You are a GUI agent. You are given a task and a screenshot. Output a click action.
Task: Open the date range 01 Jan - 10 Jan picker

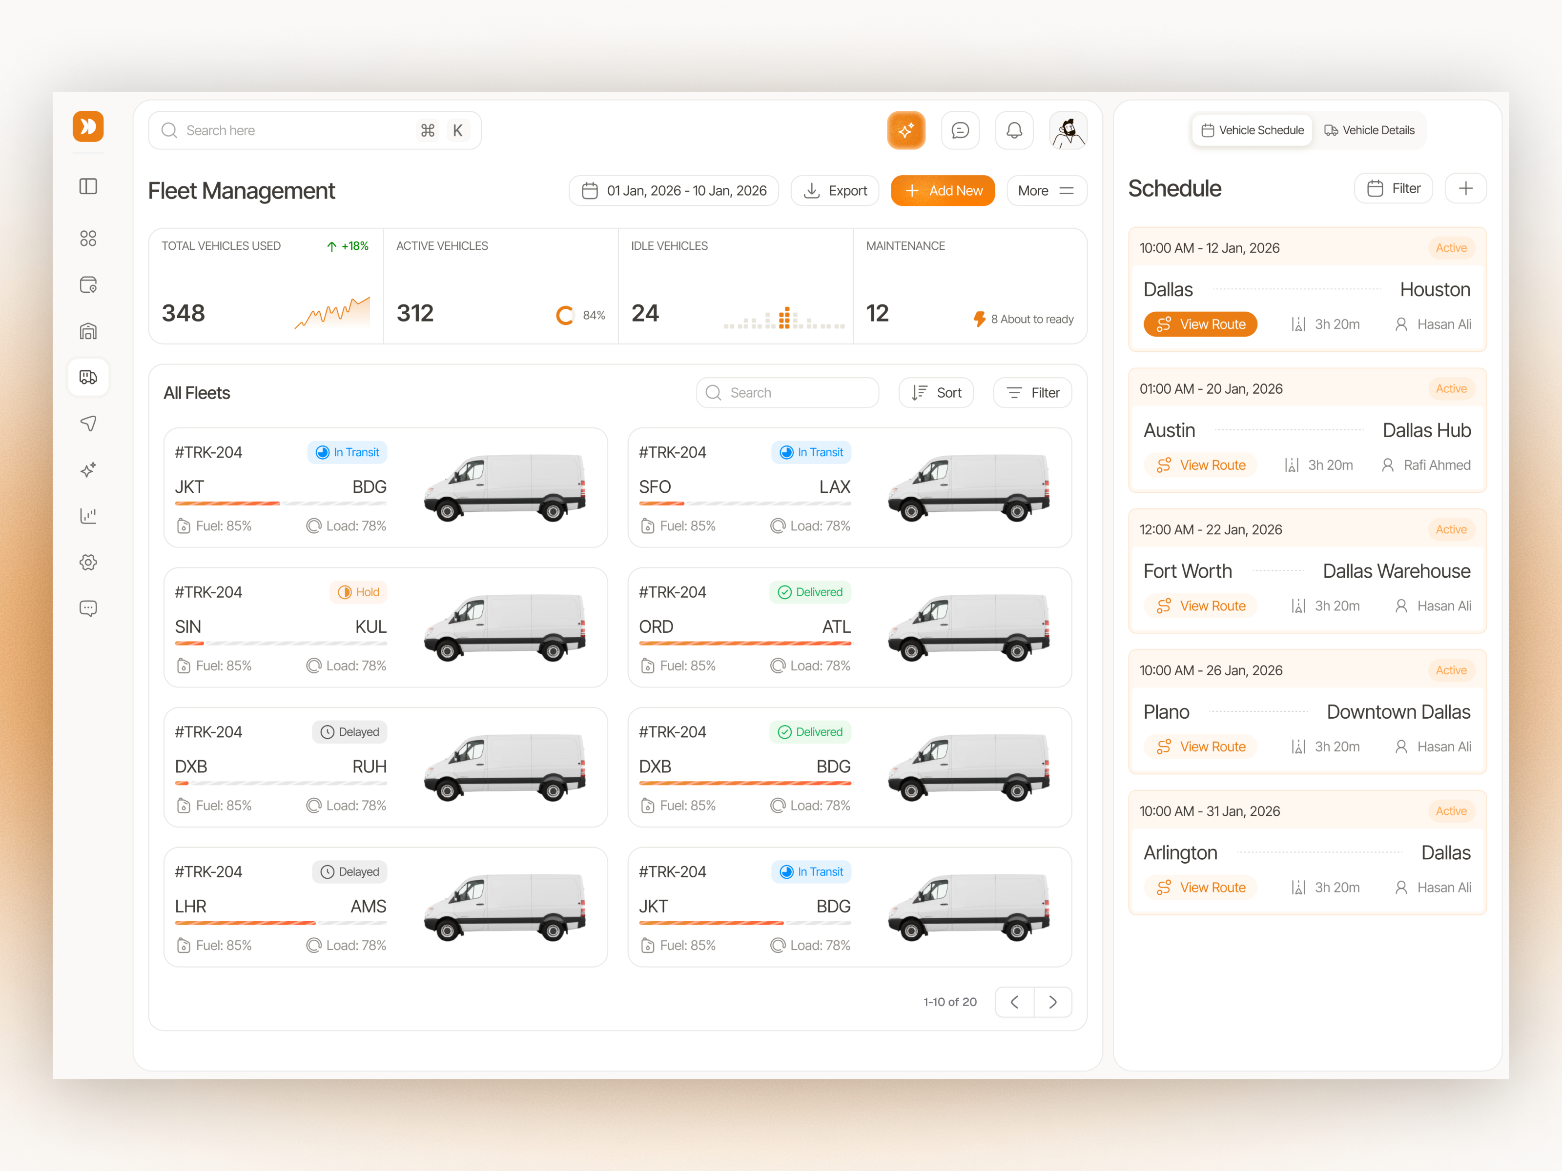(x=674, y=191)
